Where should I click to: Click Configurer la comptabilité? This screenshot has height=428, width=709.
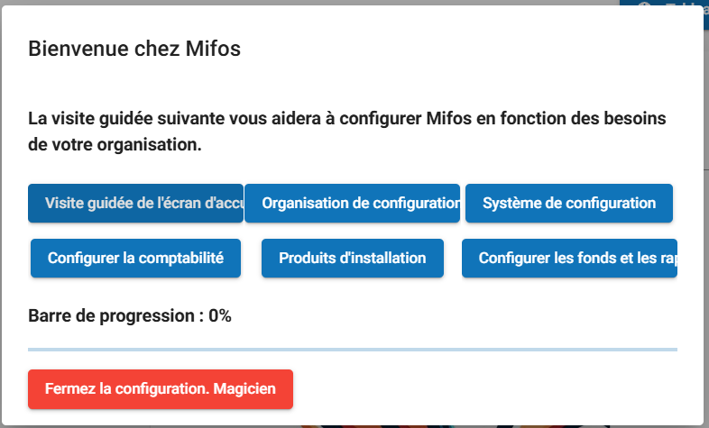coord(135,259)
